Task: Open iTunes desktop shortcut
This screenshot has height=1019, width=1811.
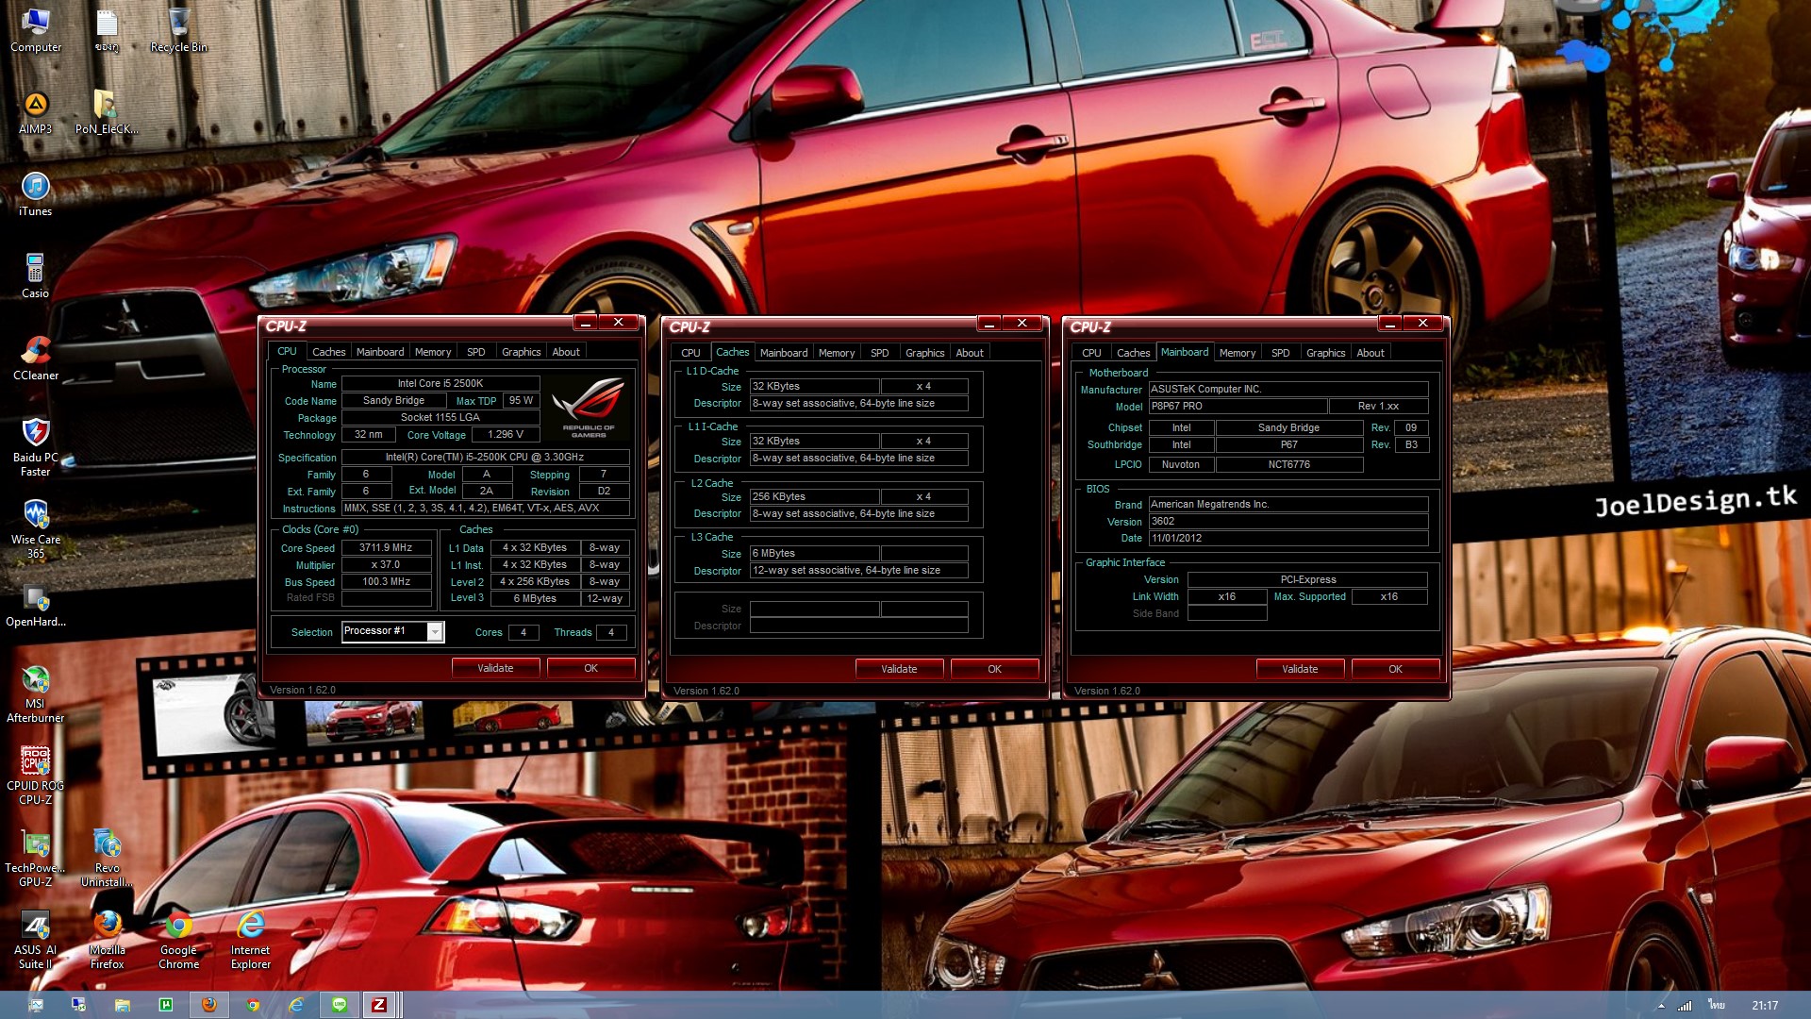Action: coord(35,187)
